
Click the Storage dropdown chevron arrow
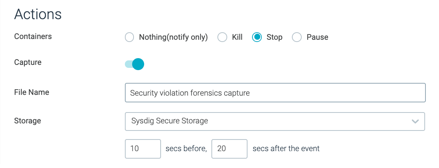415,121
